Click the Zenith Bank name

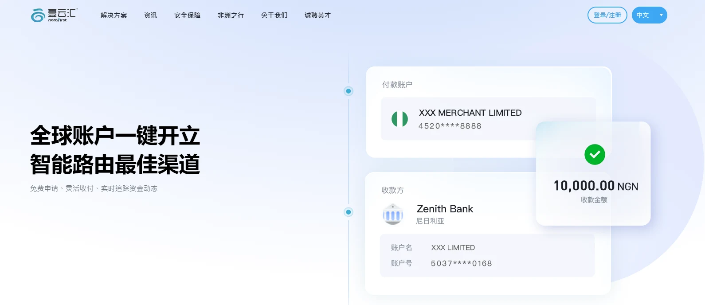(x=445, y=209)
